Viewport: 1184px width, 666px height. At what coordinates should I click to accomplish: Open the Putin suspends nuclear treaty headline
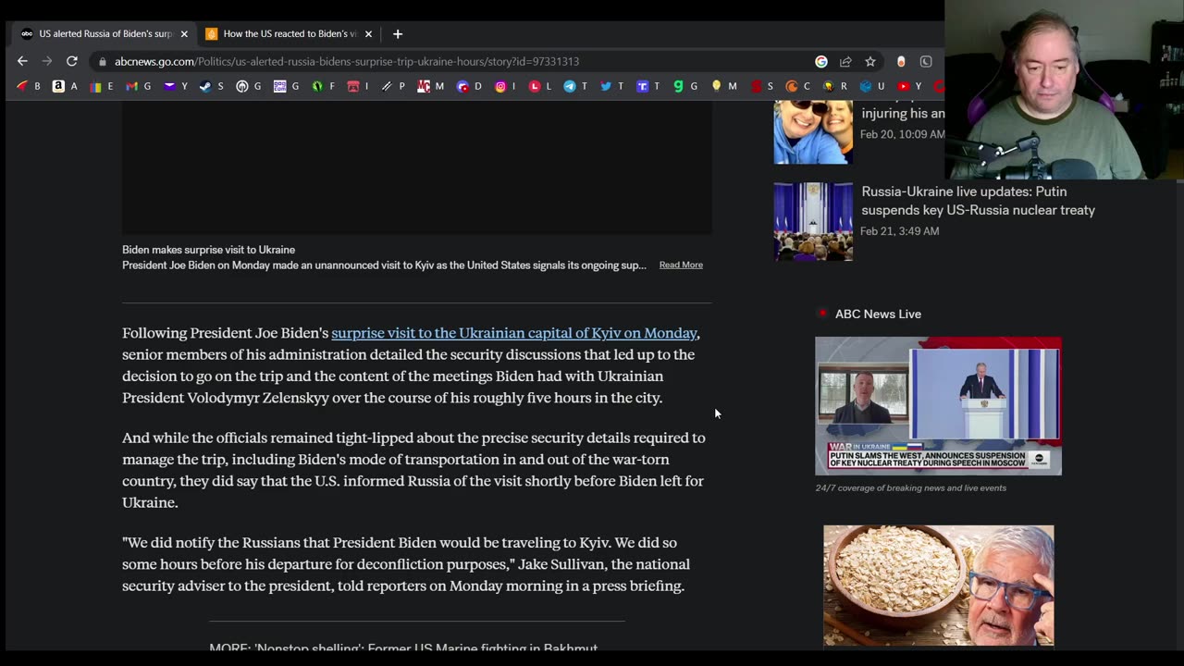(x=978, y=201)
